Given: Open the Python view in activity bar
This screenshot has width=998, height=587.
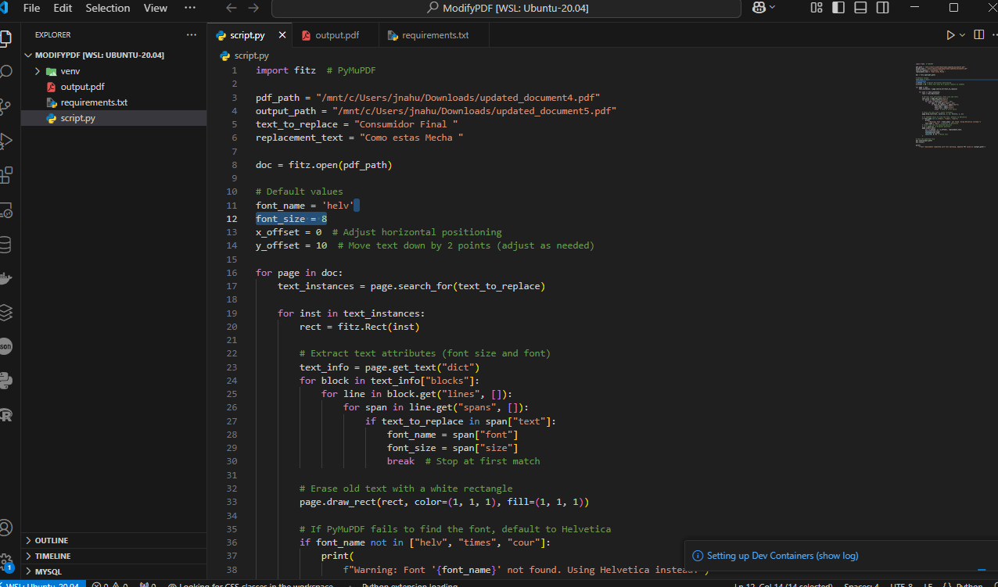Looking at the screenshot, I should (x=5, y=381).
